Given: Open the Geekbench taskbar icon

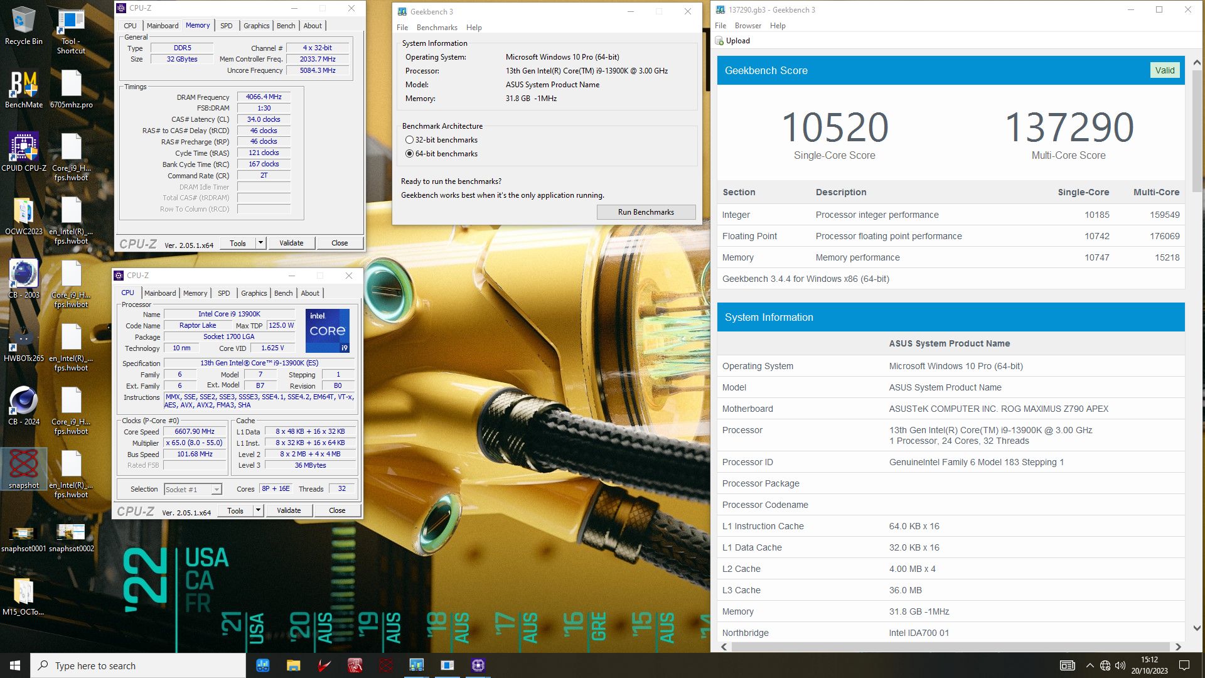Looking at the screenshot, I should pos(416,665).
